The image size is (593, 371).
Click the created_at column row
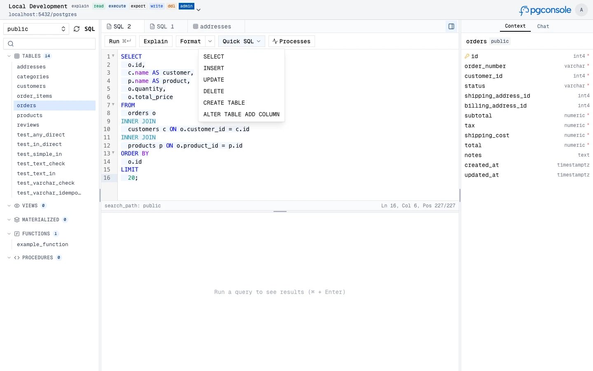click(527, 165)
